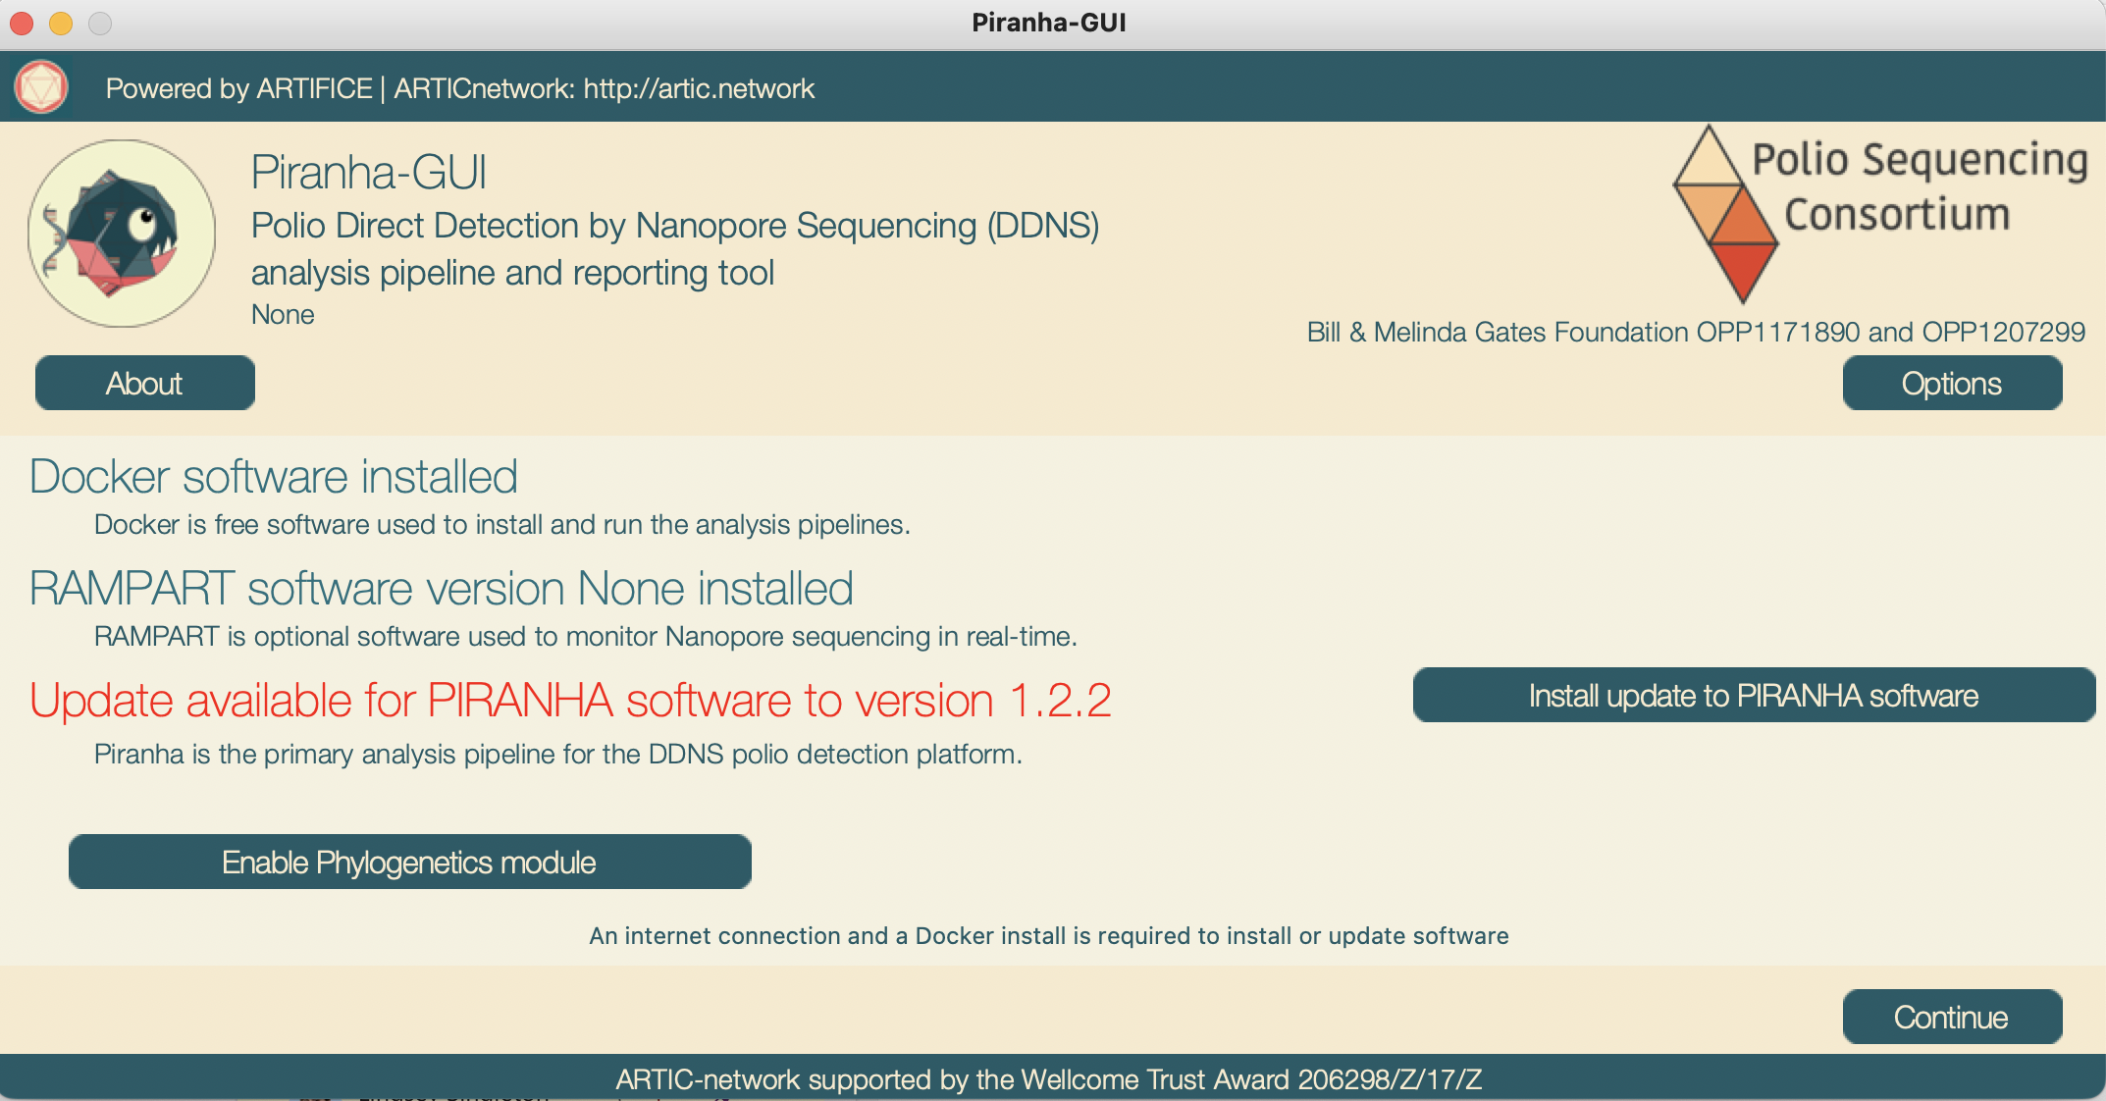
Task: Click the yellow minimize window button
Action: coord(61,23)
